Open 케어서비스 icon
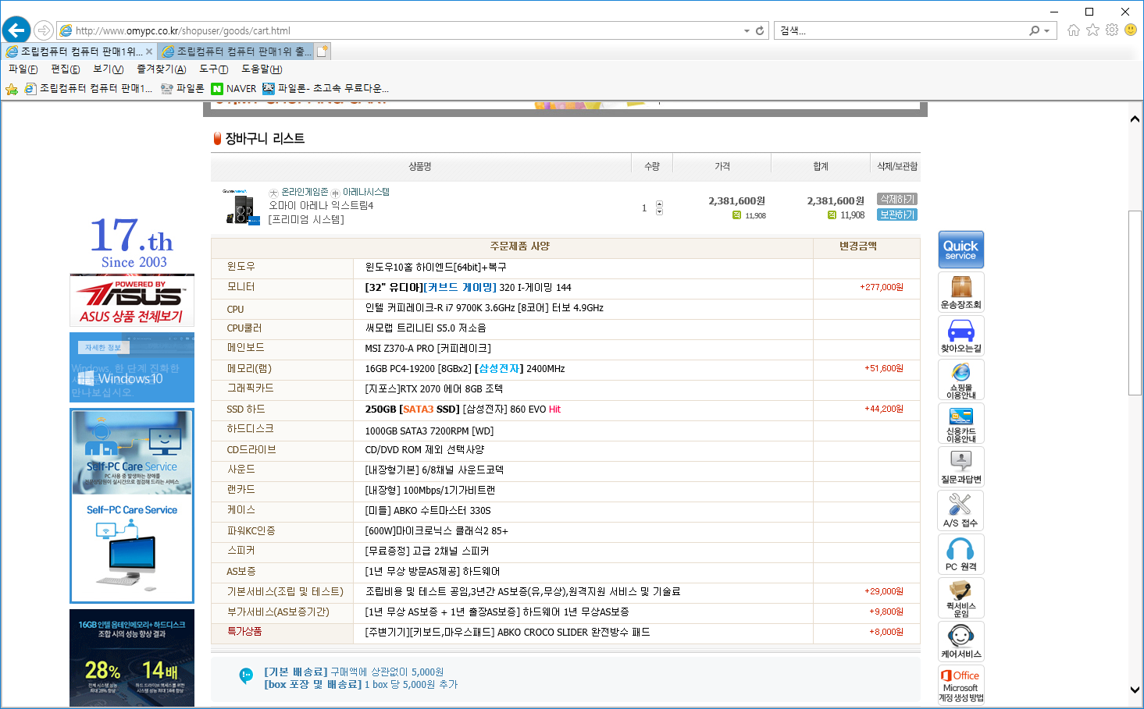This screenshot has height=709, width=1144. [x=961, y=642]
